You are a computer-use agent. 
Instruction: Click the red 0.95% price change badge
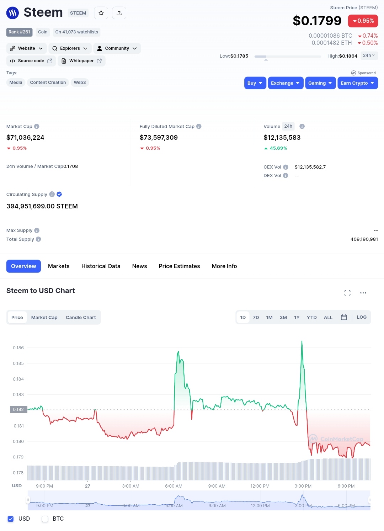click(363, 21)
